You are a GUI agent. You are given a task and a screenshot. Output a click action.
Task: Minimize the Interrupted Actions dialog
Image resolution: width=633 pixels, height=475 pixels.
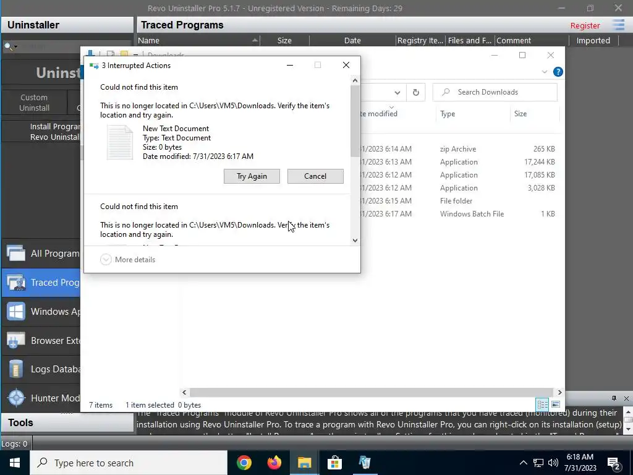[290, 65]
